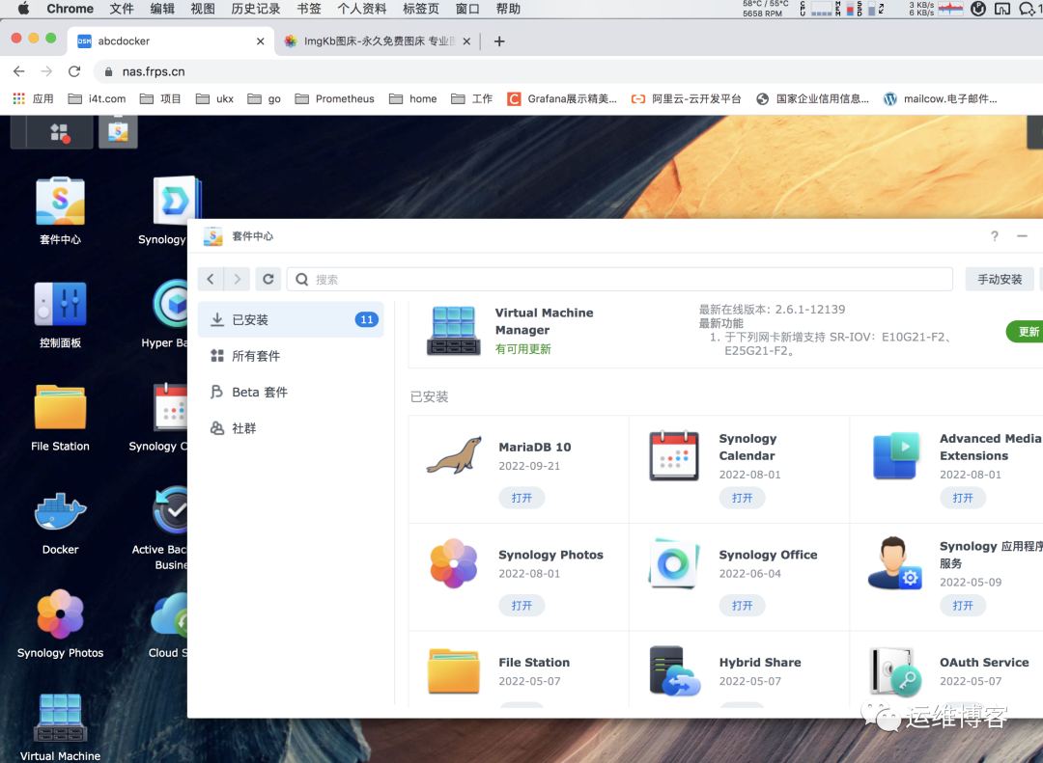1043x763 pixels.
Task: Refresh the Package Center list
Action: tap(268, 279)
